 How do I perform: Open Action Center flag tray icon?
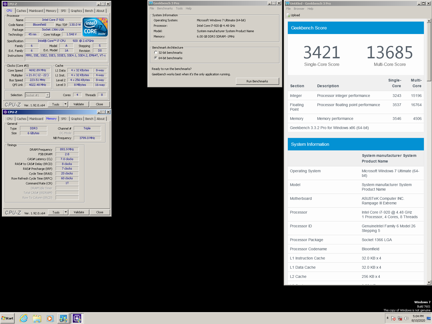[393, 318]
